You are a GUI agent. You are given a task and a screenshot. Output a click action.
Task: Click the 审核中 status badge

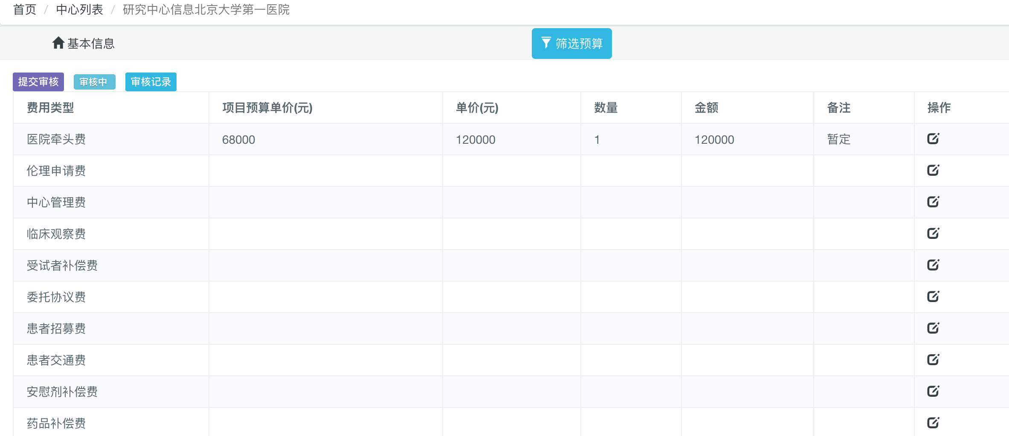pos(94,82)
